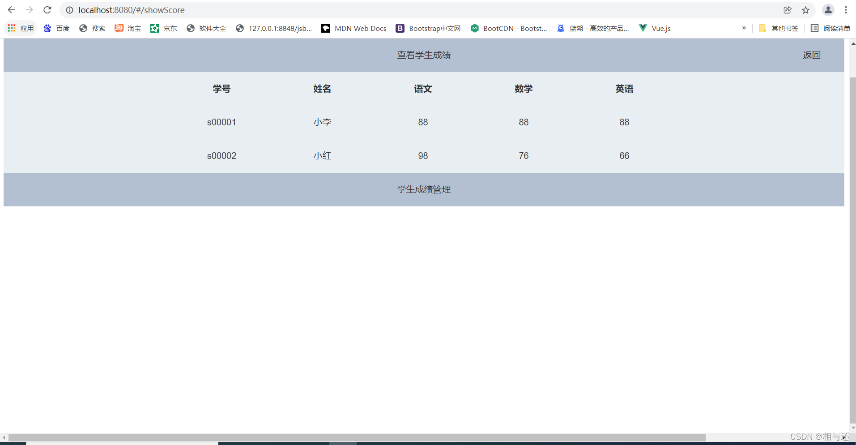Viewport: 856px width, 445px height.
Task: Open the 127.0.0.1:8848 bookmark
Action: tap(274, 28)
